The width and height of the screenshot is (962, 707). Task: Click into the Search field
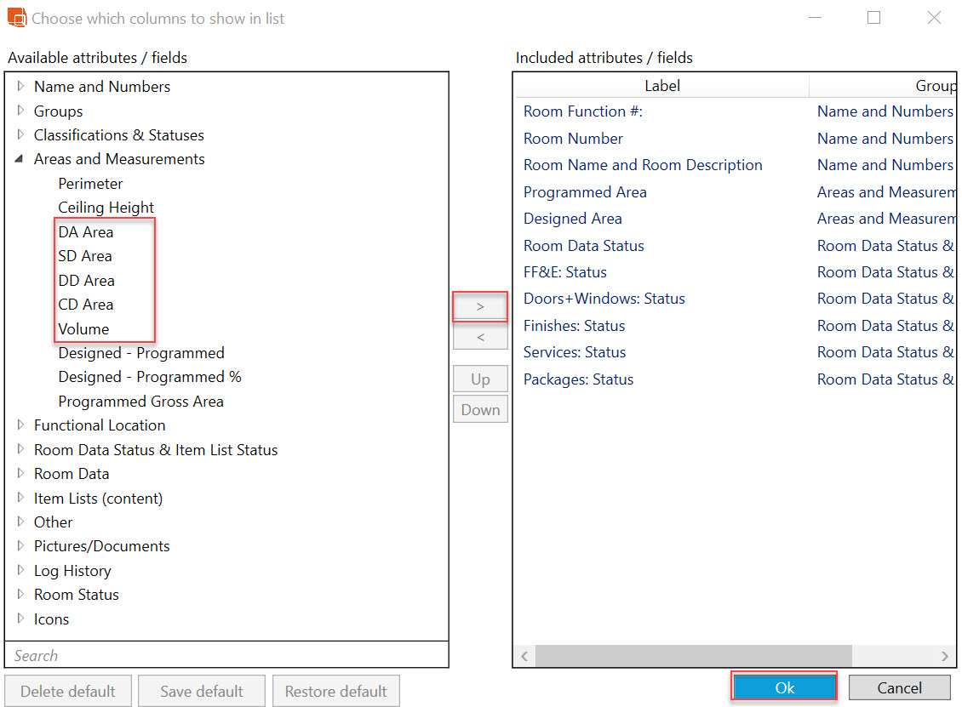pyautogui.click(x=226, y=655)
